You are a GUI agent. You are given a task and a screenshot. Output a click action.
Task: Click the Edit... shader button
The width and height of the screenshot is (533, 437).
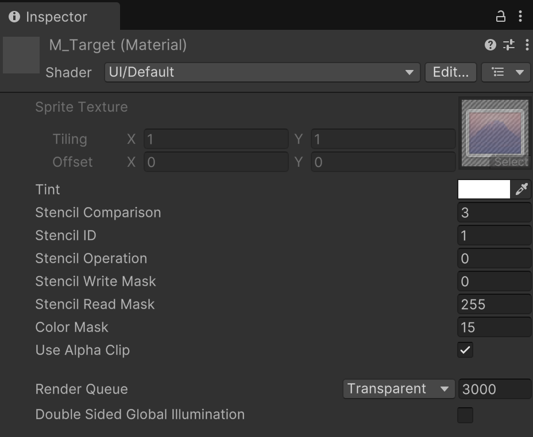coord(451,72)
